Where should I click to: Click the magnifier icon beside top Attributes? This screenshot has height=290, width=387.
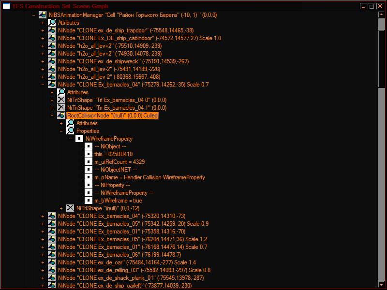[x=52, y=23]
